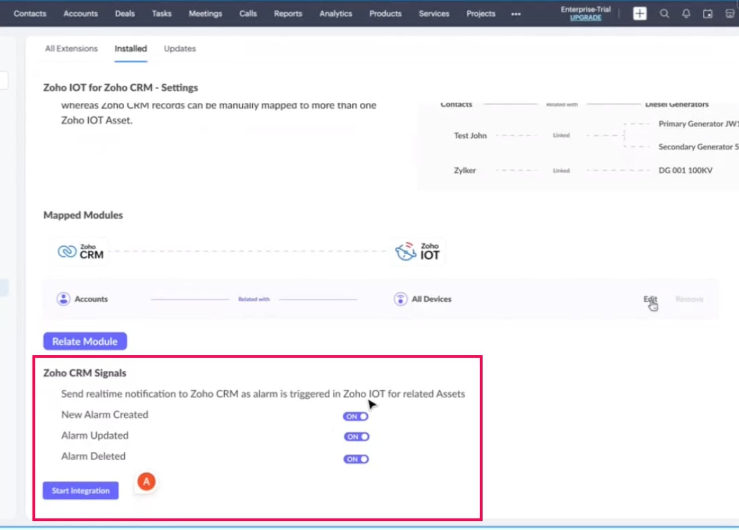Viewport: 739px width, 530px height.
Task: Turn off the New Alarm Created toggle
Action: pos(356,417)
